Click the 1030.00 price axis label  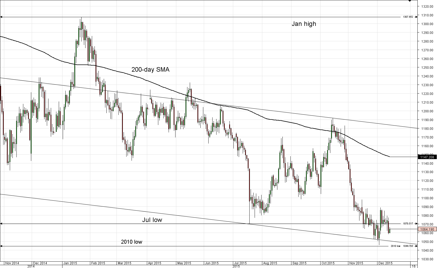click(x=427, y=259)
